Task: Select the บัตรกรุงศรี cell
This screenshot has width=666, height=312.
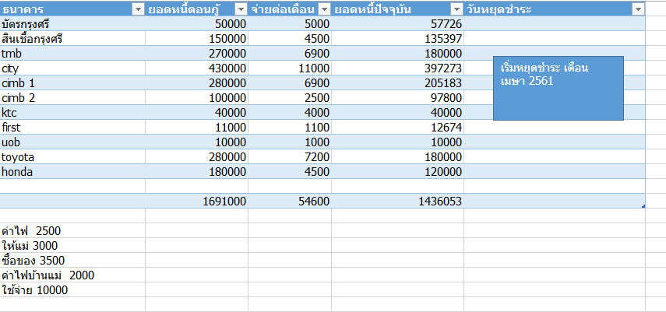Action: click(72, 24)
